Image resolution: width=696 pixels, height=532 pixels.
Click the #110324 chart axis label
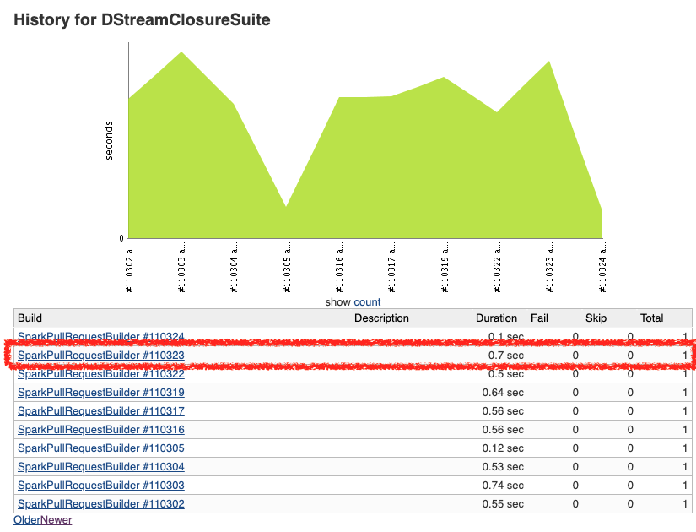tap(602, 267)
